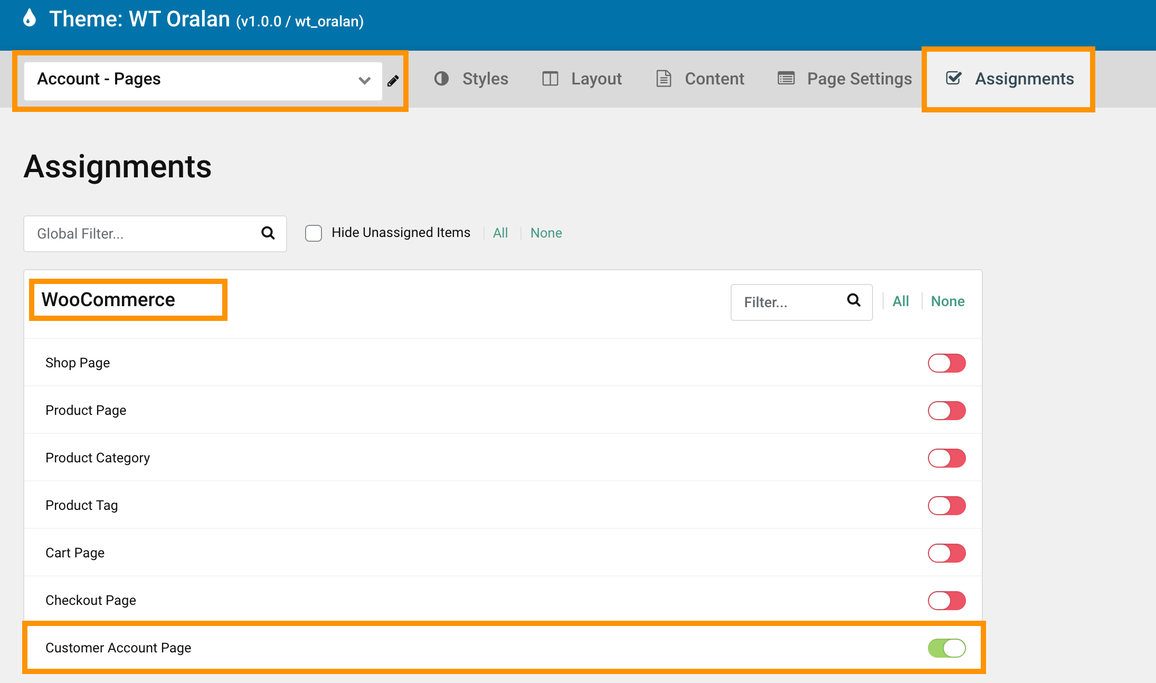The width and height of the screenshot is (1156, 683).
Task: Disable the Customer Account Page toggle
Action: point(946,648)
